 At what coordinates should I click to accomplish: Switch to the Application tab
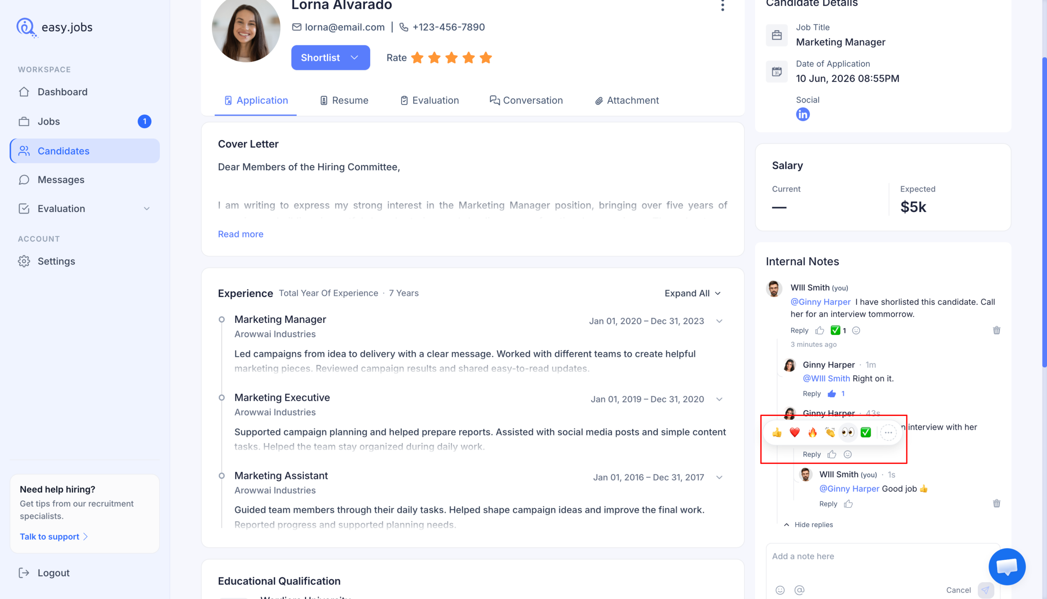click(256, 101)
